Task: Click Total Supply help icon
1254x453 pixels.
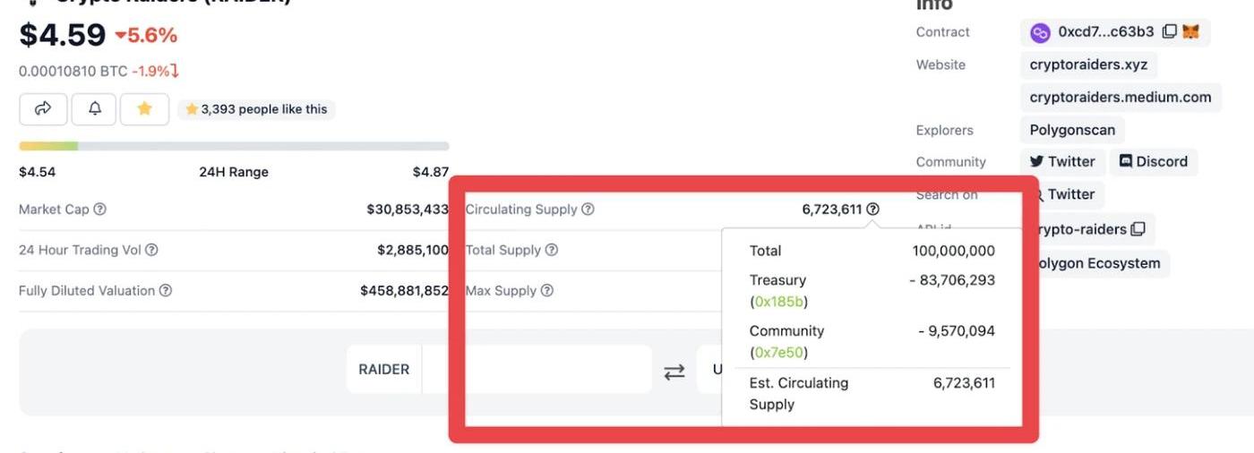Action: (552, 251)
